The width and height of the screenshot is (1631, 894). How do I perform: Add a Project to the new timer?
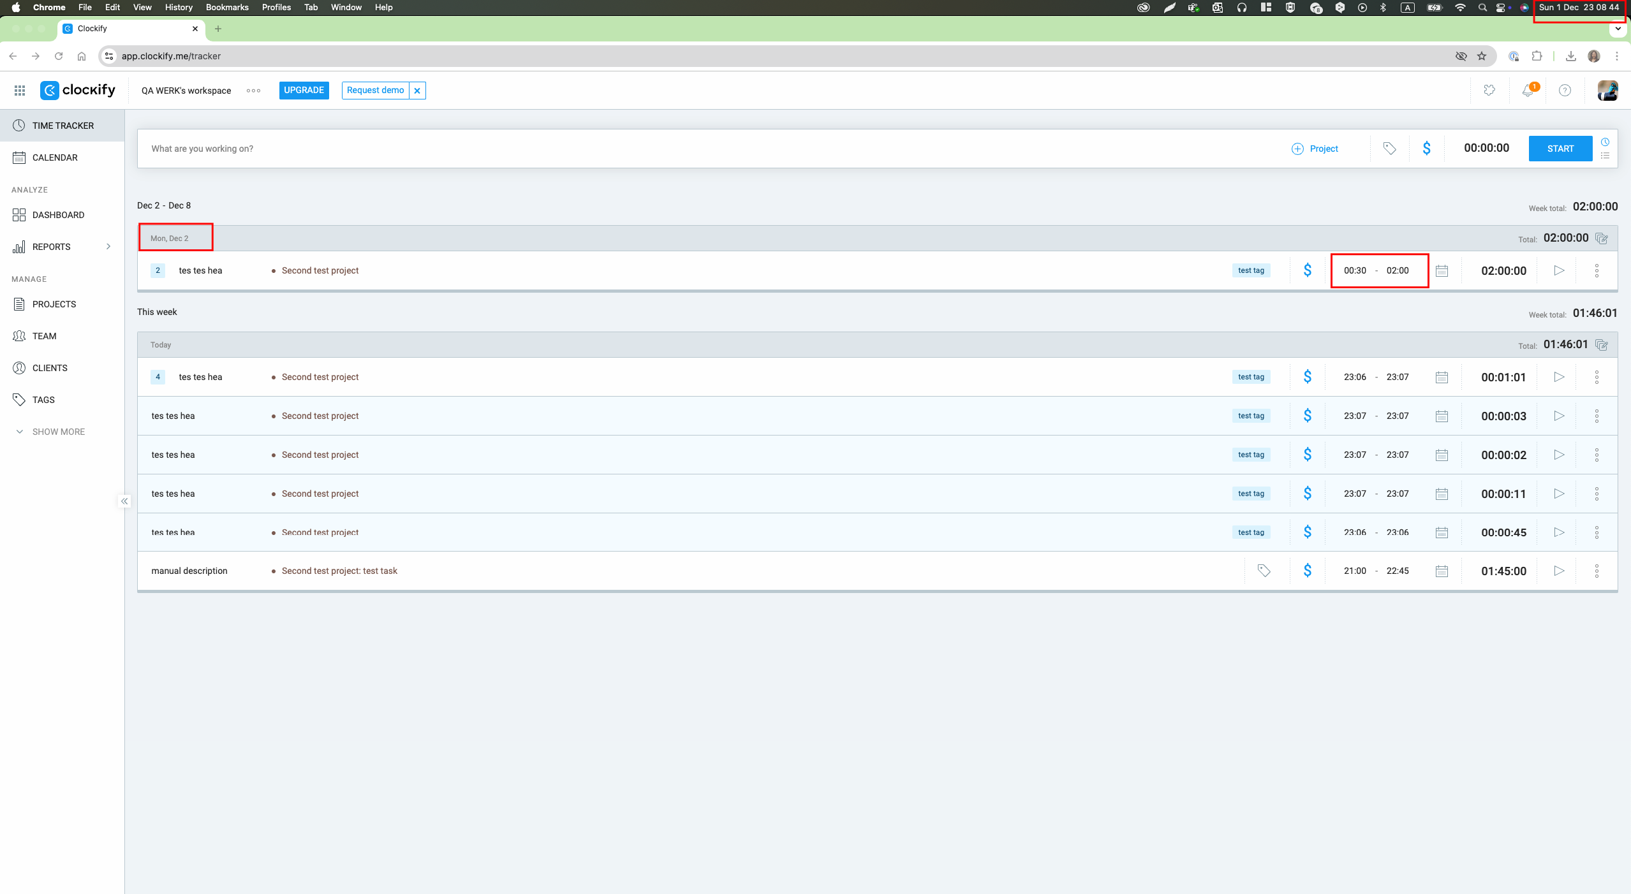[1315, 149]
